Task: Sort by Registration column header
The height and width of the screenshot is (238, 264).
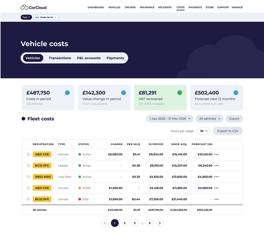Action: point(43,144)
